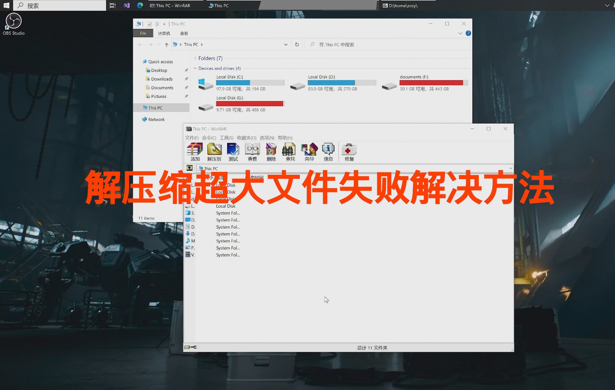Switch to the 查看 ribbon tab

coord(184,33)
